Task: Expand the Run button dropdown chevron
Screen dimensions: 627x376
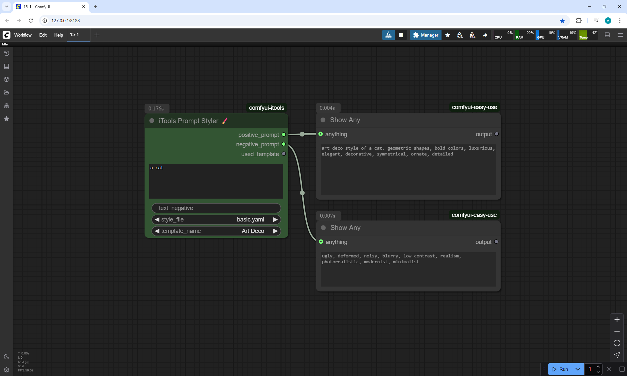Action: click(577, 369)
